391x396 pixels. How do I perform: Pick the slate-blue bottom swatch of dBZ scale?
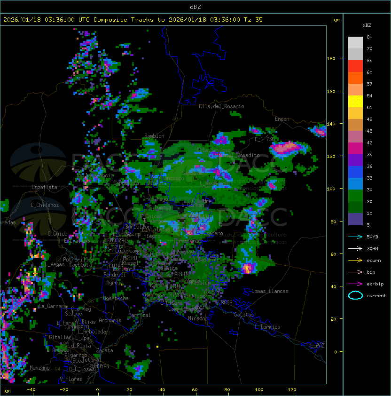355,219
